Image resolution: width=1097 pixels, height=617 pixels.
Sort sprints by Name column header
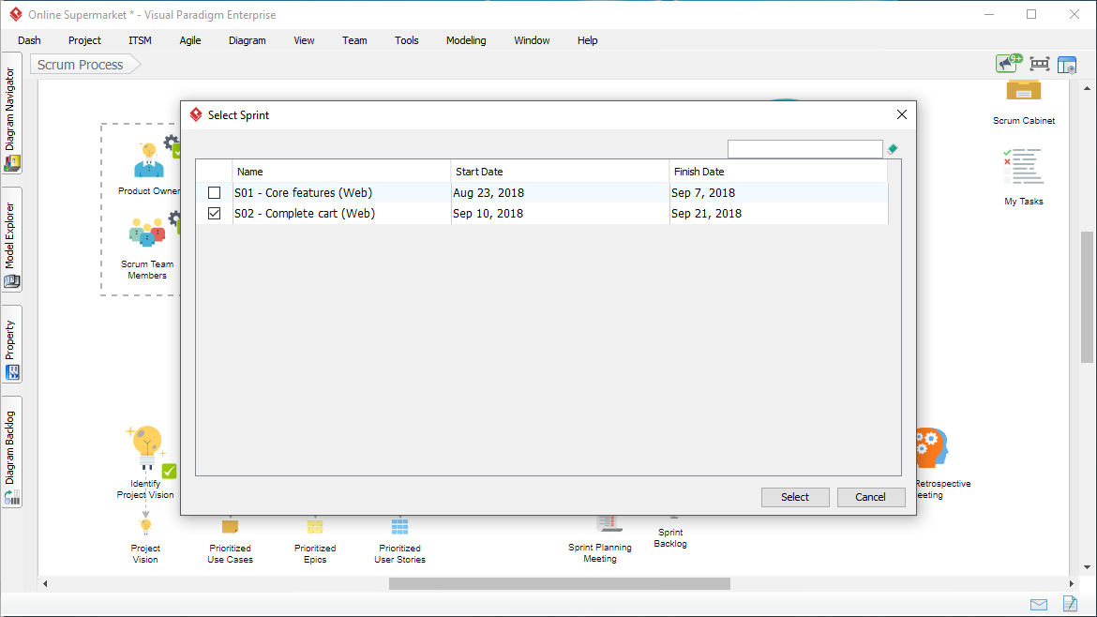coord(341,172)
